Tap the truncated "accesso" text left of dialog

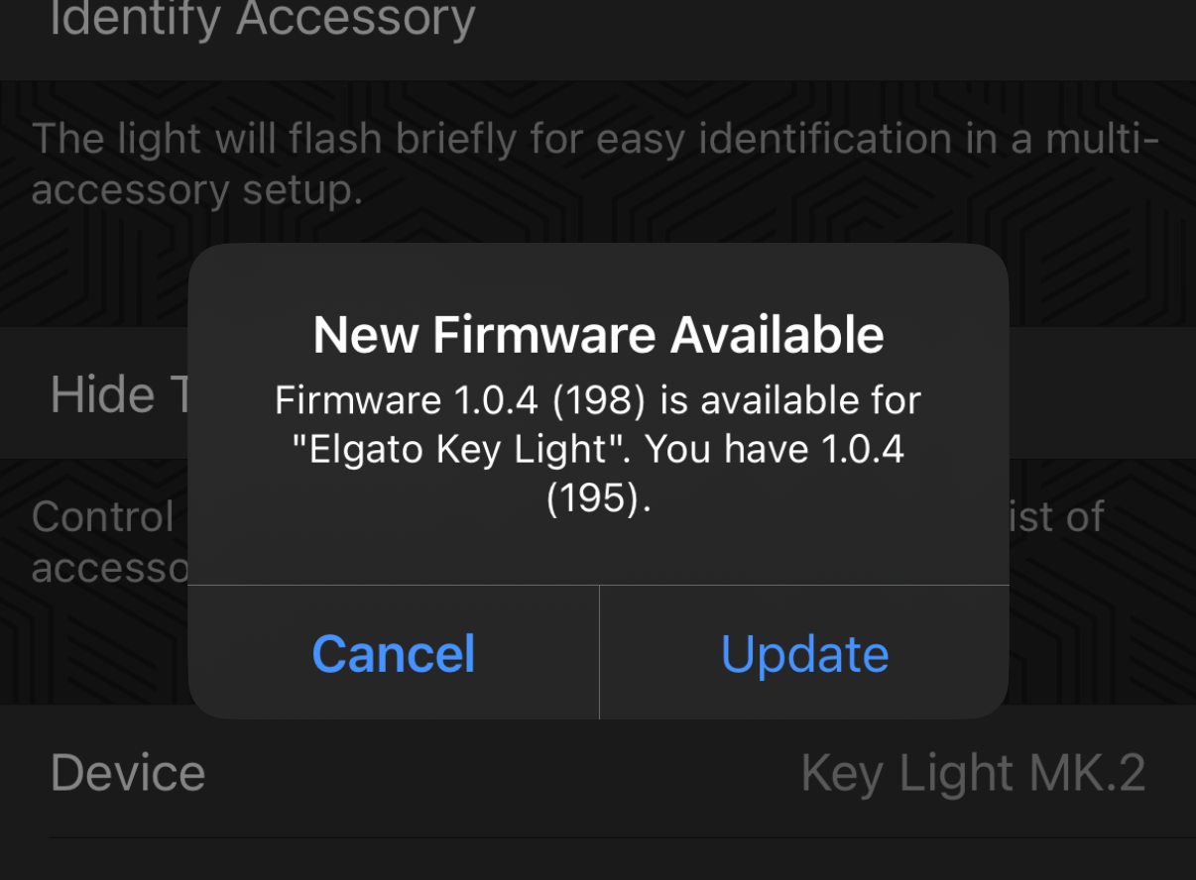109,567
